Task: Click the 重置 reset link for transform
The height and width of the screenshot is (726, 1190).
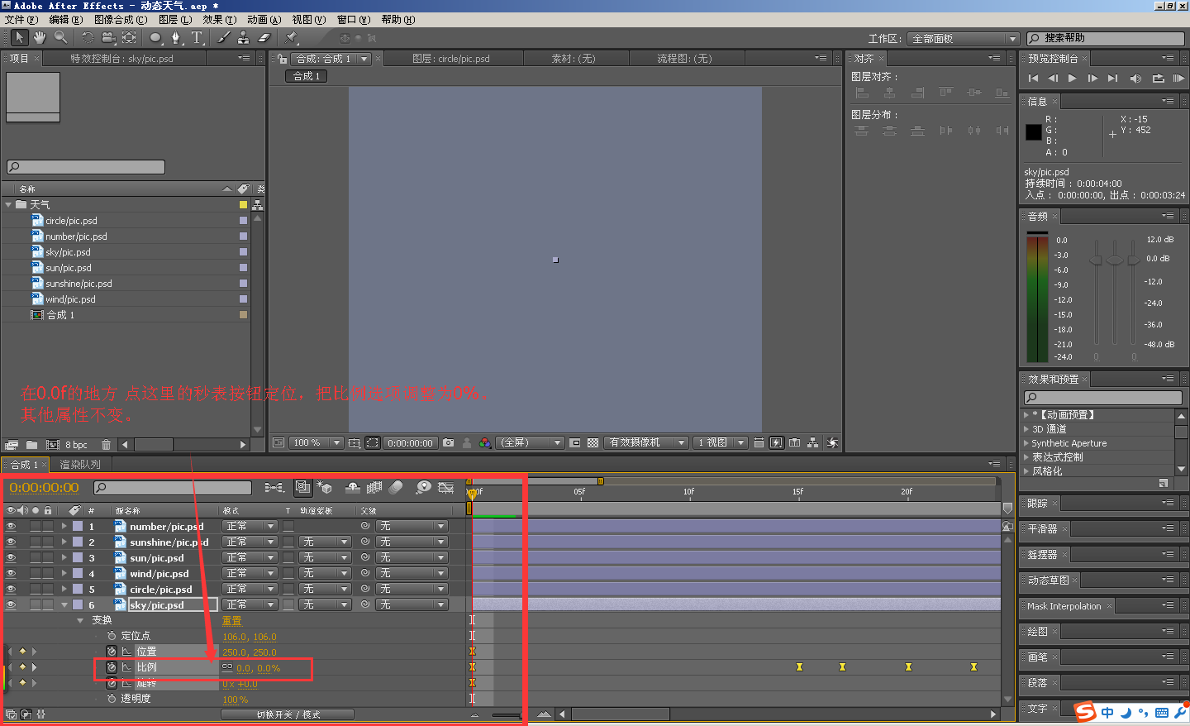Action: [x=232, y=621]
